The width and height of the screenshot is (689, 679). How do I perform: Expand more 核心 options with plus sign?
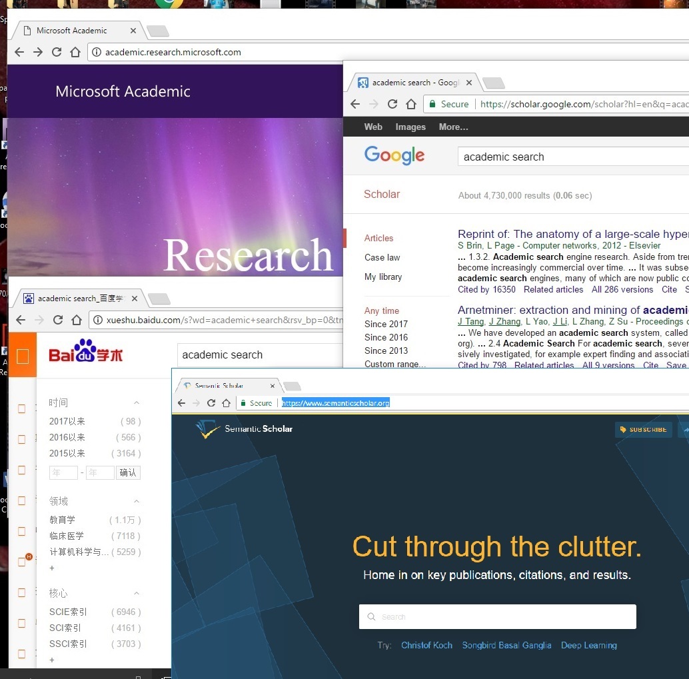click(52, 660)
